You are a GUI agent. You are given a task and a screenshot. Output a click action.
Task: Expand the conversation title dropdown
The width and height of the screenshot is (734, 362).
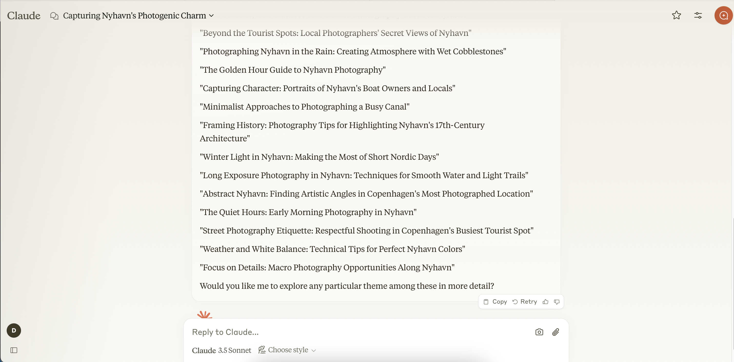click(211, 16)
